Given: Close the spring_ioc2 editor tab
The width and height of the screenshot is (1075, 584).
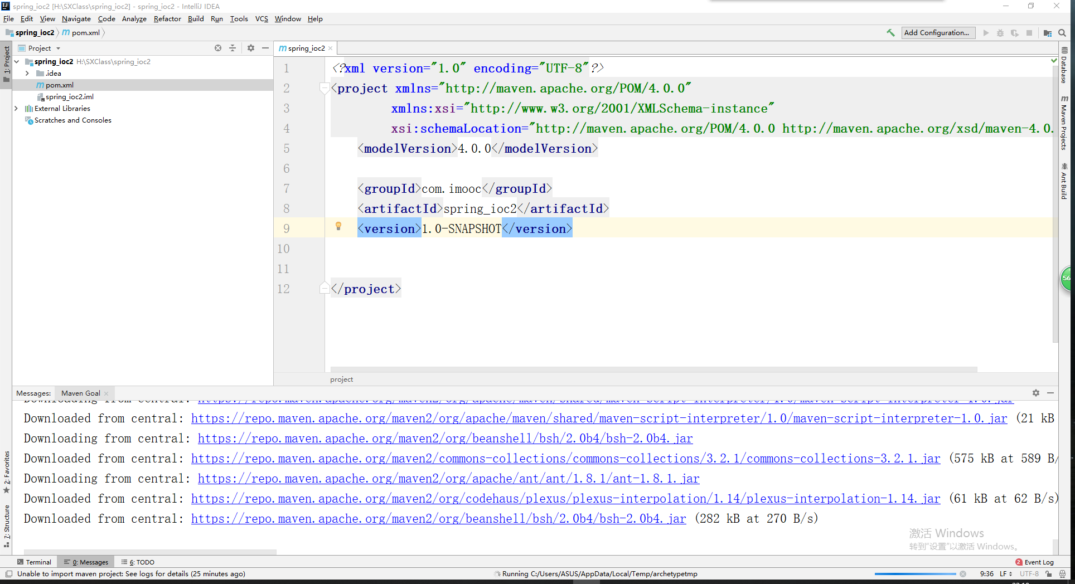Looking at the screenshot, I should 331,48.
